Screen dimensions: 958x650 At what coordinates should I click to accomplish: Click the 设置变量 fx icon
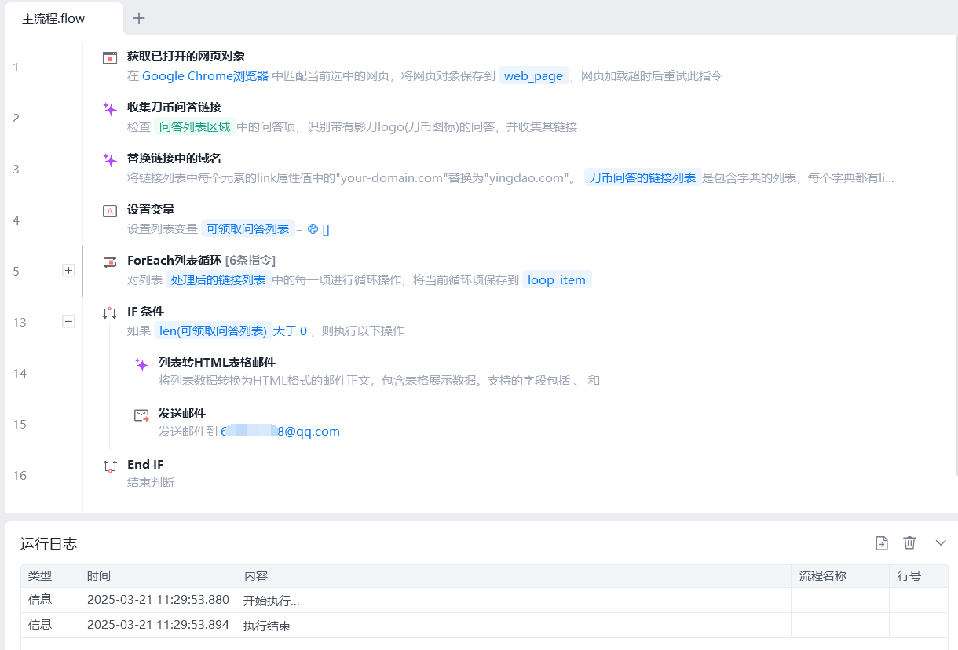pos(110,210)
